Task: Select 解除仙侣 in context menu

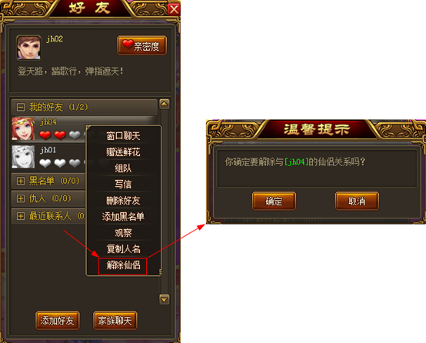Action: point(123,266)
